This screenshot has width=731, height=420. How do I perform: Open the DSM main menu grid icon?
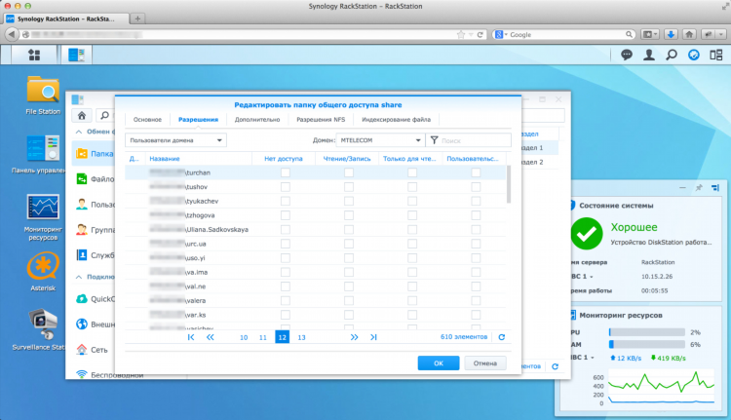34,55
